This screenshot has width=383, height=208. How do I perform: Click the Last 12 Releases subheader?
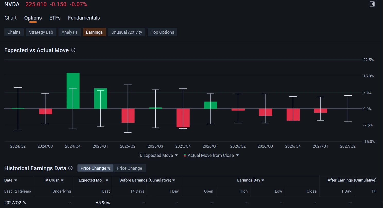[x=18, y=191]
